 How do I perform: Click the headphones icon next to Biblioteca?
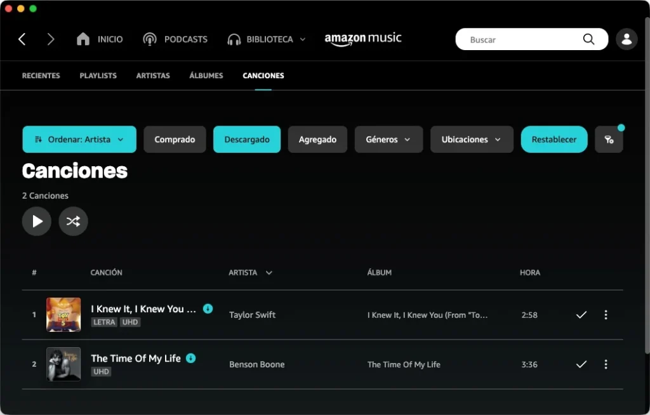coord(234,39)
